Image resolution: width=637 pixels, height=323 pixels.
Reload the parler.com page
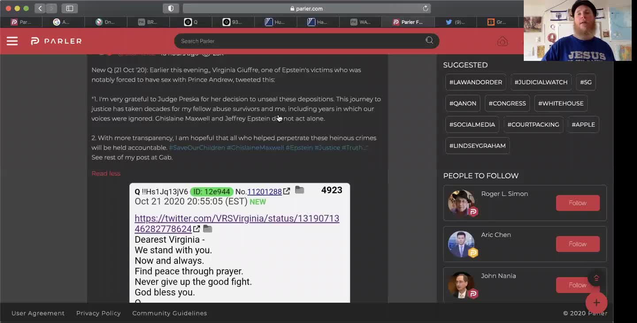click(425, 8)
